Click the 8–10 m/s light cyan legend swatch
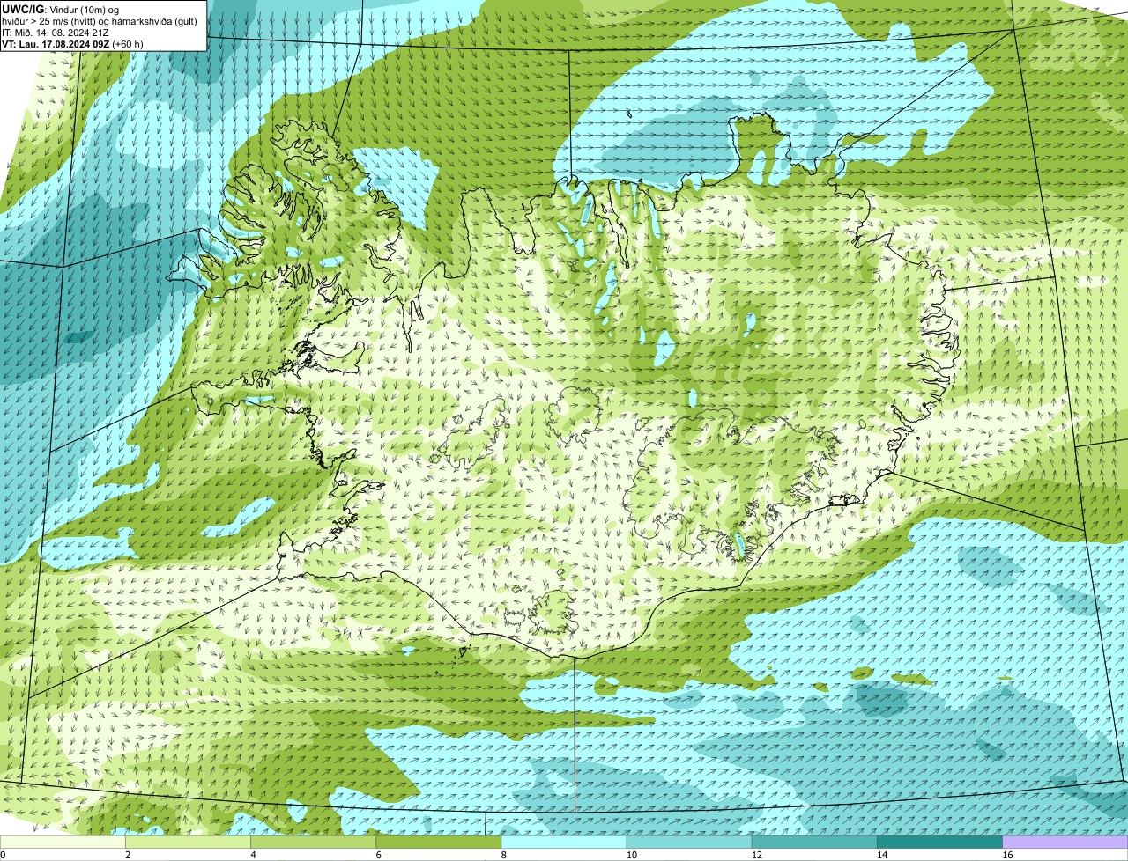 click(564, 843)
